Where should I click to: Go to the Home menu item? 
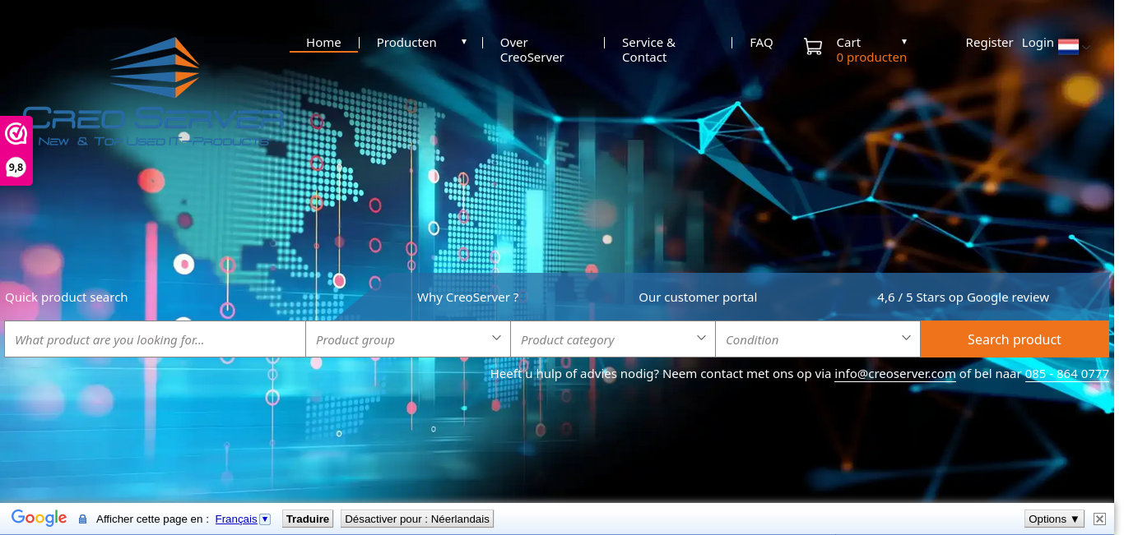(323, 43)
